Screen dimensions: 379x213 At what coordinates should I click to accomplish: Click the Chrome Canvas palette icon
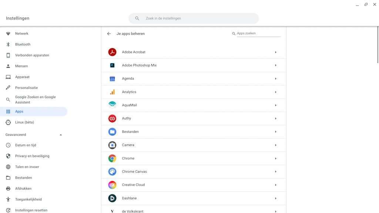pos(112,172)
